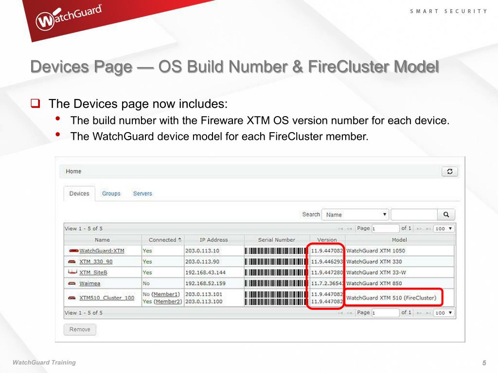Image resolution: width=498 pixels, height=373 pixels.
Task: Click version 11.9.447280 cell
Action: click(x=327, y=272)
